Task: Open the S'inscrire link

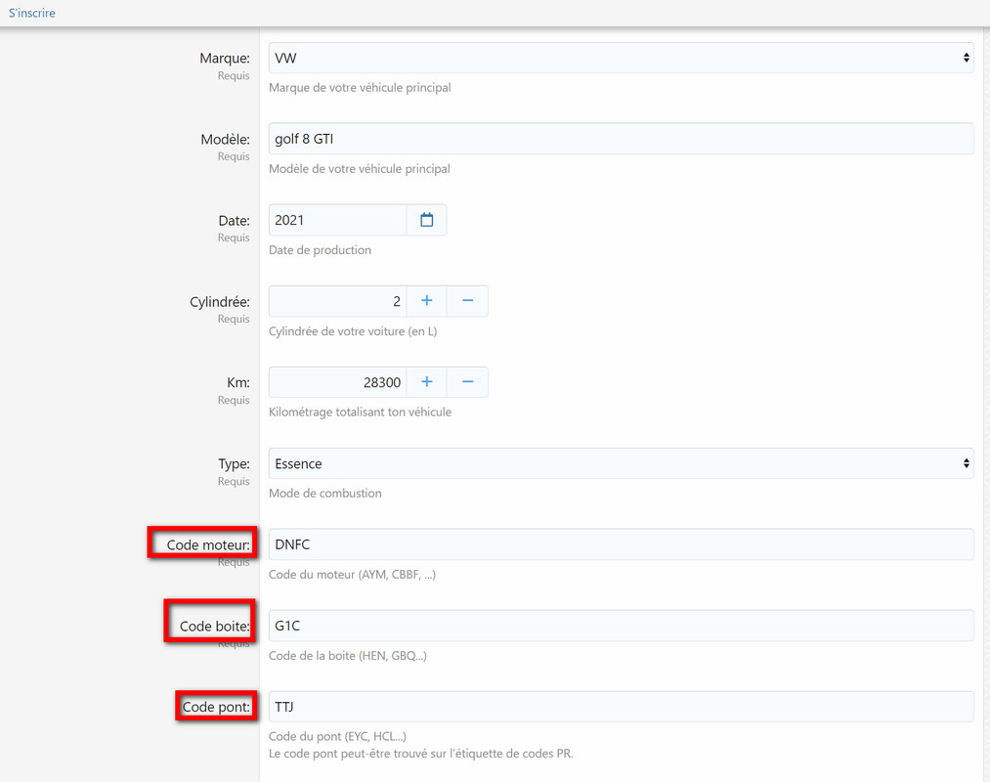Action: click(x=31, y=13)
